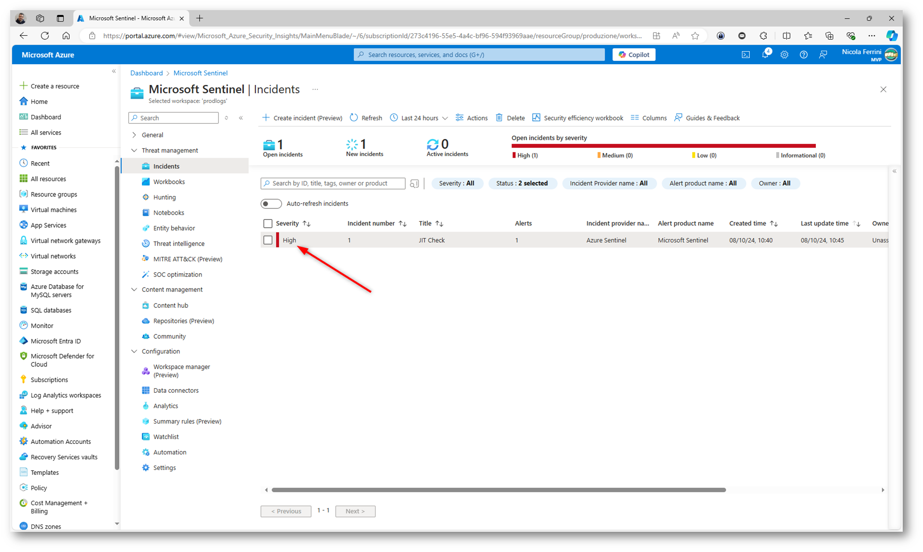Sort by Created time column header
Viewport: 923px width, 552px height.
click(753, 223)
